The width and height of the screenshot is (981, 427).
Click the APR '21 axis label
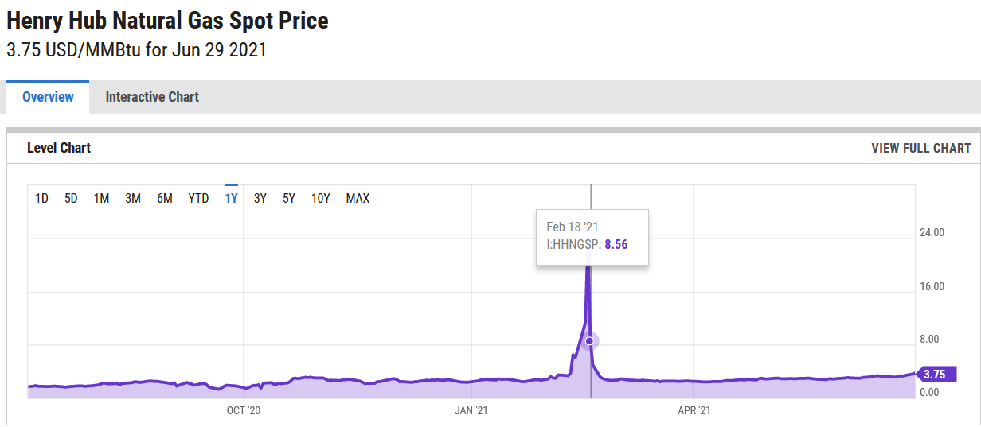tap(694, 410)
